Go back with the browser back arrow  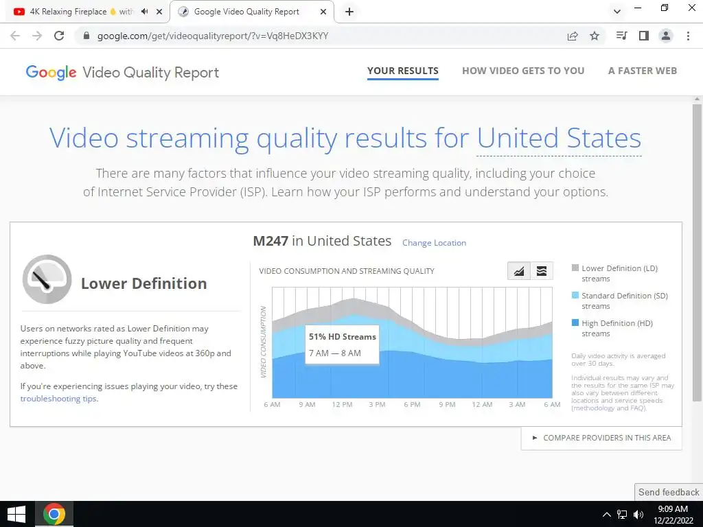[x=15, y=36]
